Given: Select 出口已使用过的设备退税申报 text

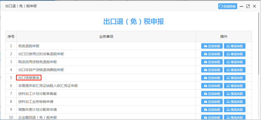Looking at the screenshot, I should click(x=41, y=54).
